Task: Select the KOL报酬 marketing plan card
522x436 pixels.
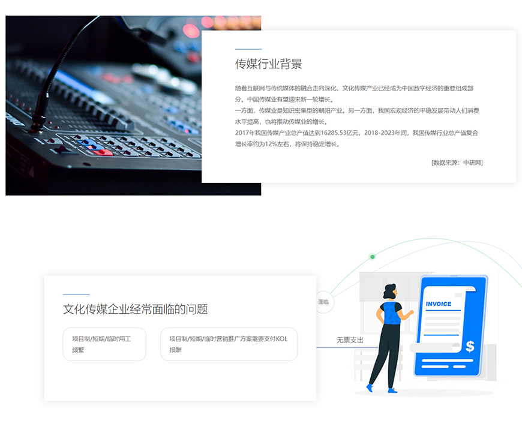Action: coord(229,344)
